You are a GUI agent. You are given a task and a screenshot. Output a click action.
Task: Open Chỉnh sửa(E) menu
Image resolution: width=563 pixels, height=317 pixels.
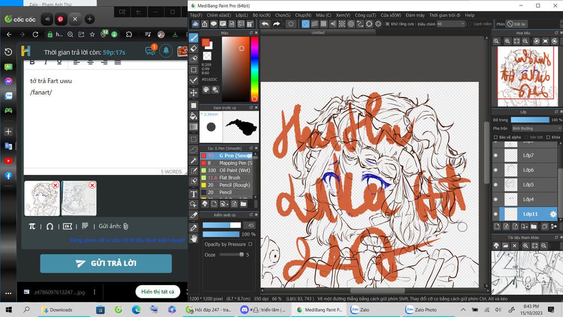tap(219, 15)
